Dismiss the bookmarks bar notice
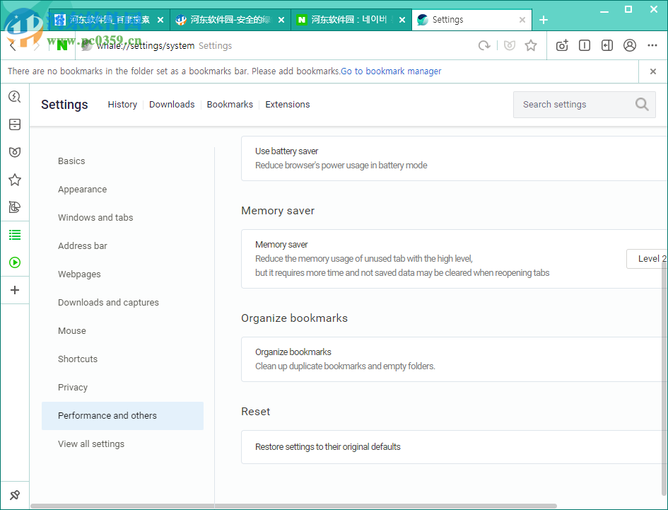 652,71
